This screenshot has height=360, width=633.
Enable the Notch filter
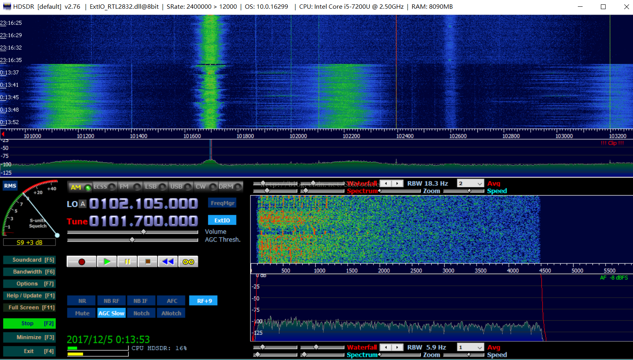tap(141, 313)
